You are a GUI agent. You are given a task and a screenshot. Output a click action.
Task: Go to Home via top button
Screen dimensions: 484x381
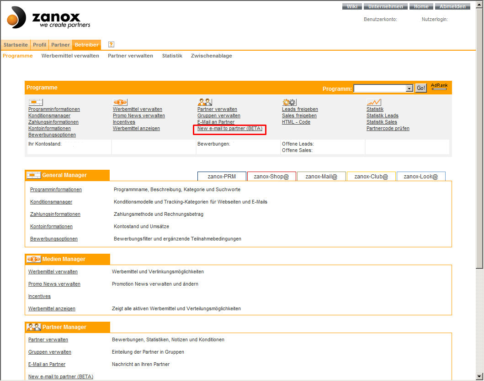coord(421,6)
